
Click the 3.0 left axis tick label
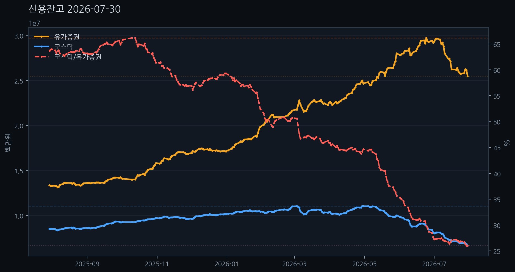tap(19, 36)
